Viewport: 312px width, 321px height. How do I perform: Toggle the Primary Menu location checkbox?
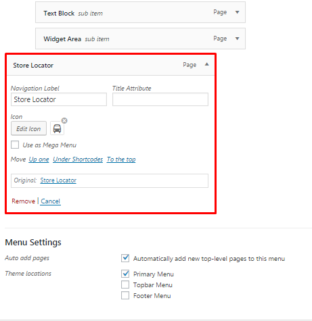tap(125, 274)
